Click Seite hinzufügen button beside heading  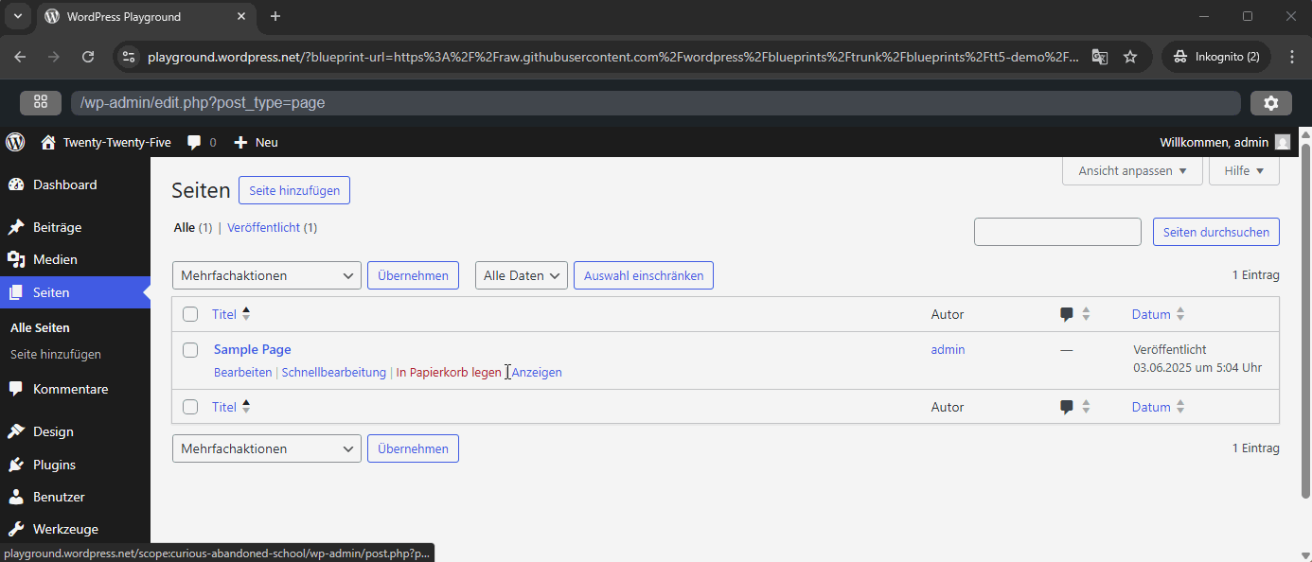[294, 190]
